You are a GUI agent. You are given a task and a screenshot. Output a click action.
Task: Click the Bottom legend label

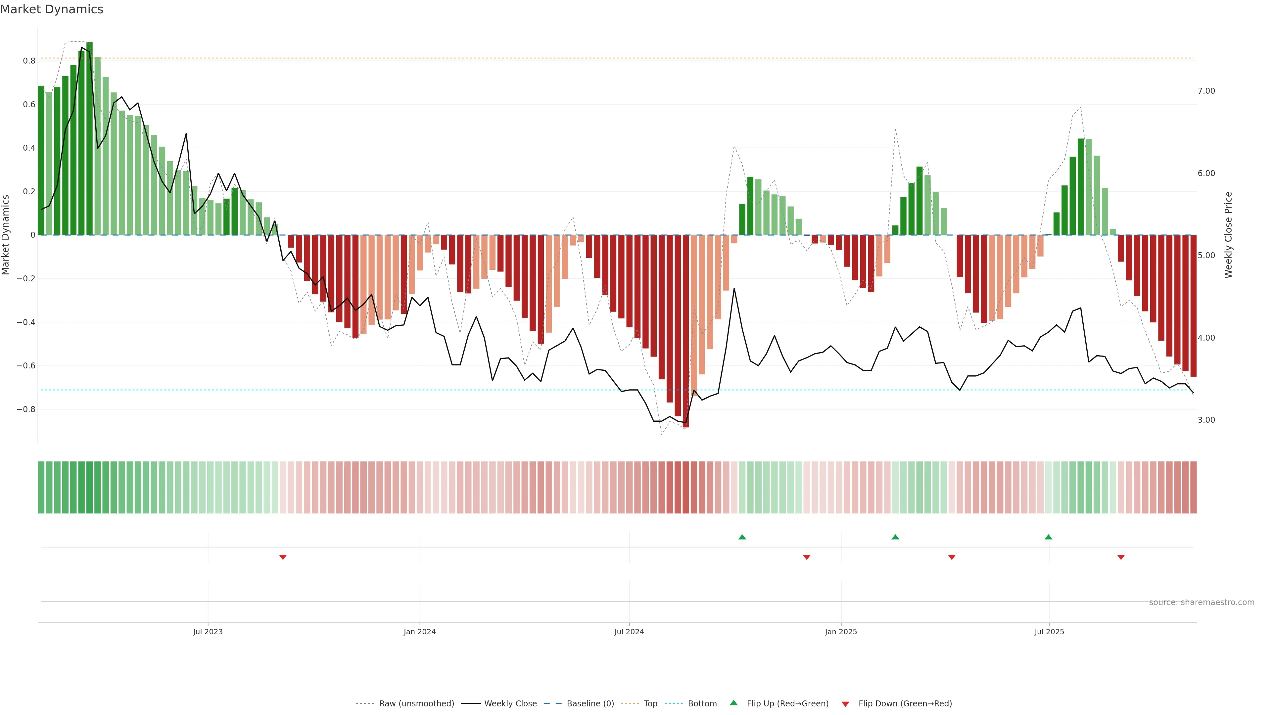pos(702,704)
